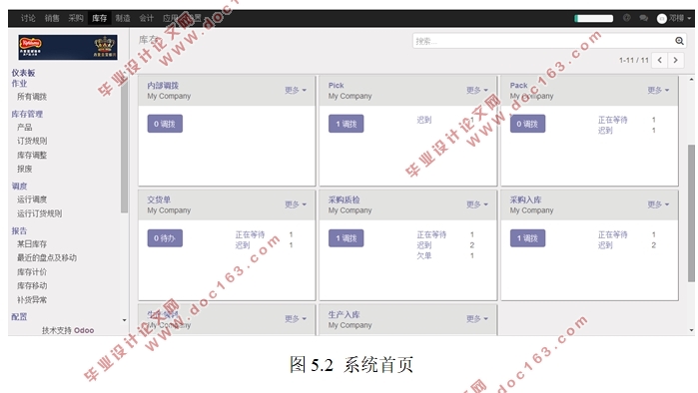Open 库存移动 report
The width and height of the screenshot is (698, 393).
[32, 285]
